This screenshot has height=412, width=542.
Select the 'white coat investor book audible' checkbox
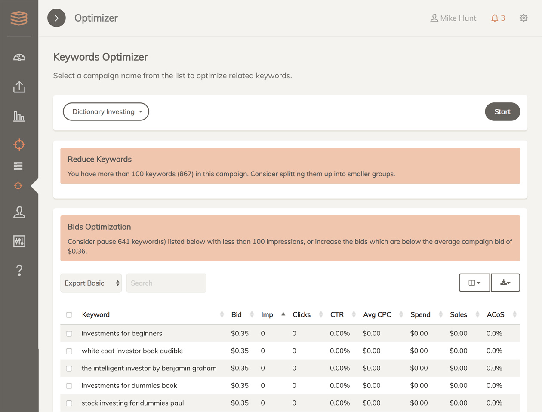coord(69,351)
